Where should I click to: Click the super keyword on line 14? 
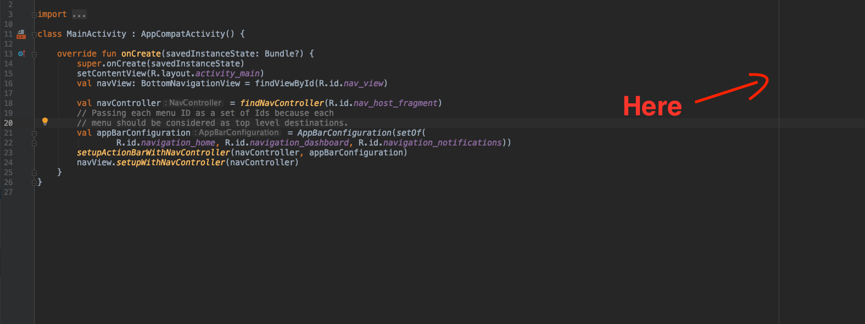point(89,64)
